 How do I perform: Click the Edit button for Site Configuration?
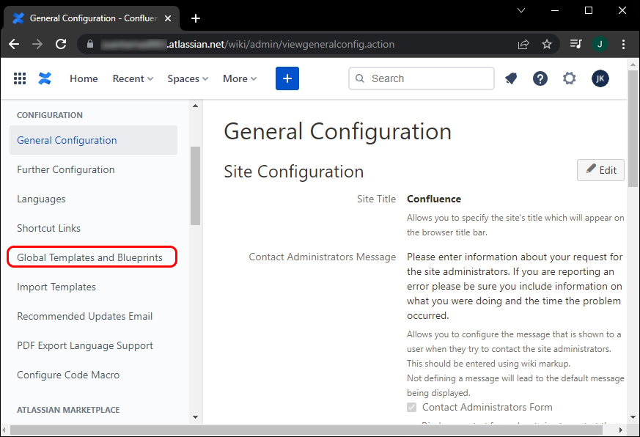click(x=600, y=170)
